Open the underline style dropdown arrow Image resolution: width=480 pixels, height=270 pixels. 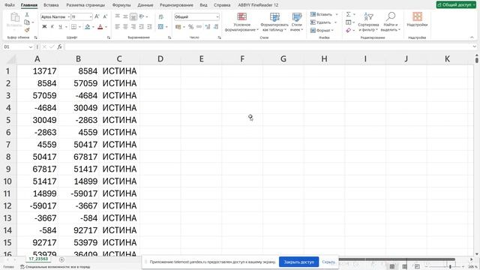[66, 27]
